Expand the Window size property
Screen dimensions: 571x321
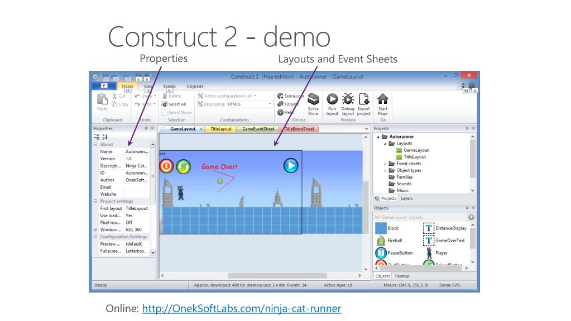tap(95, 229)
